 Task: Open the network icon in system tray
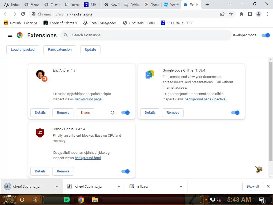212,200
